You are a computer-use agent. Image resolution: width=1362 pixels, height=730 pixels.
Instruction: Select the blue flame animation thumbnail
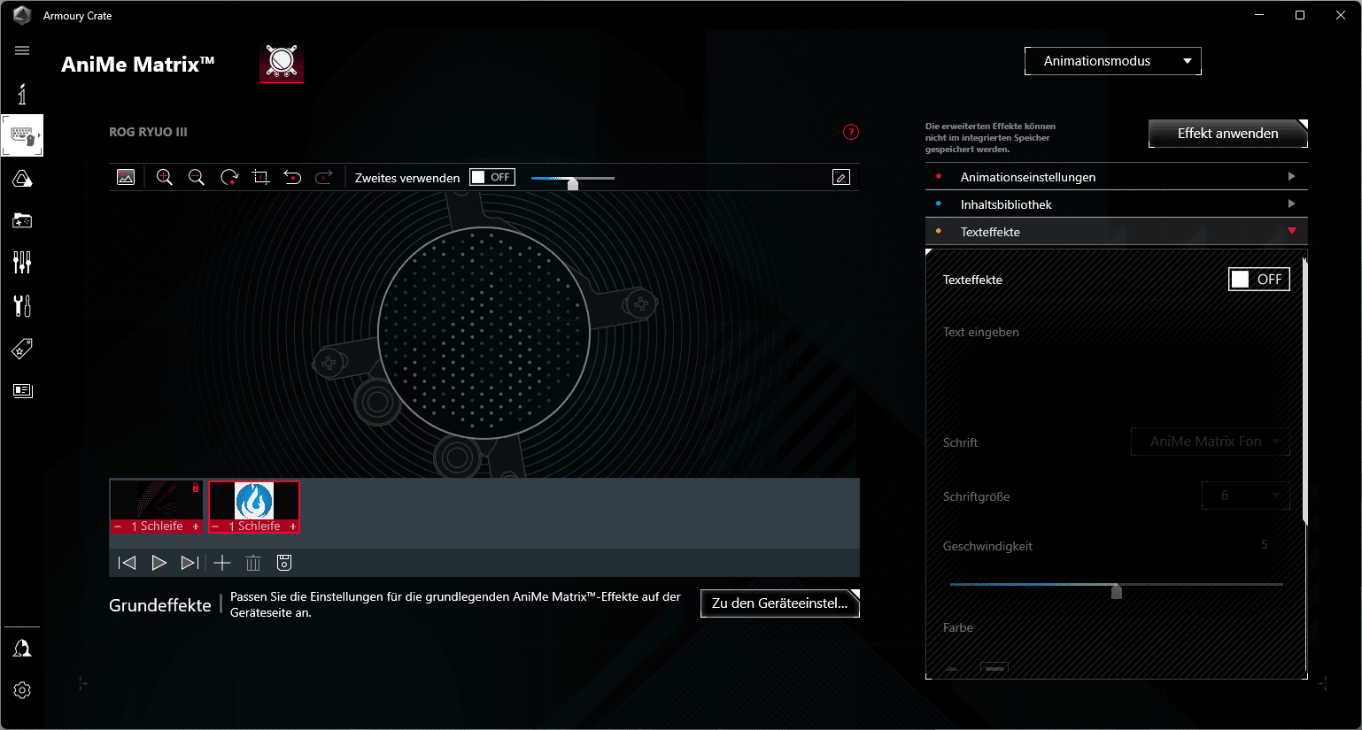(254, 502)
